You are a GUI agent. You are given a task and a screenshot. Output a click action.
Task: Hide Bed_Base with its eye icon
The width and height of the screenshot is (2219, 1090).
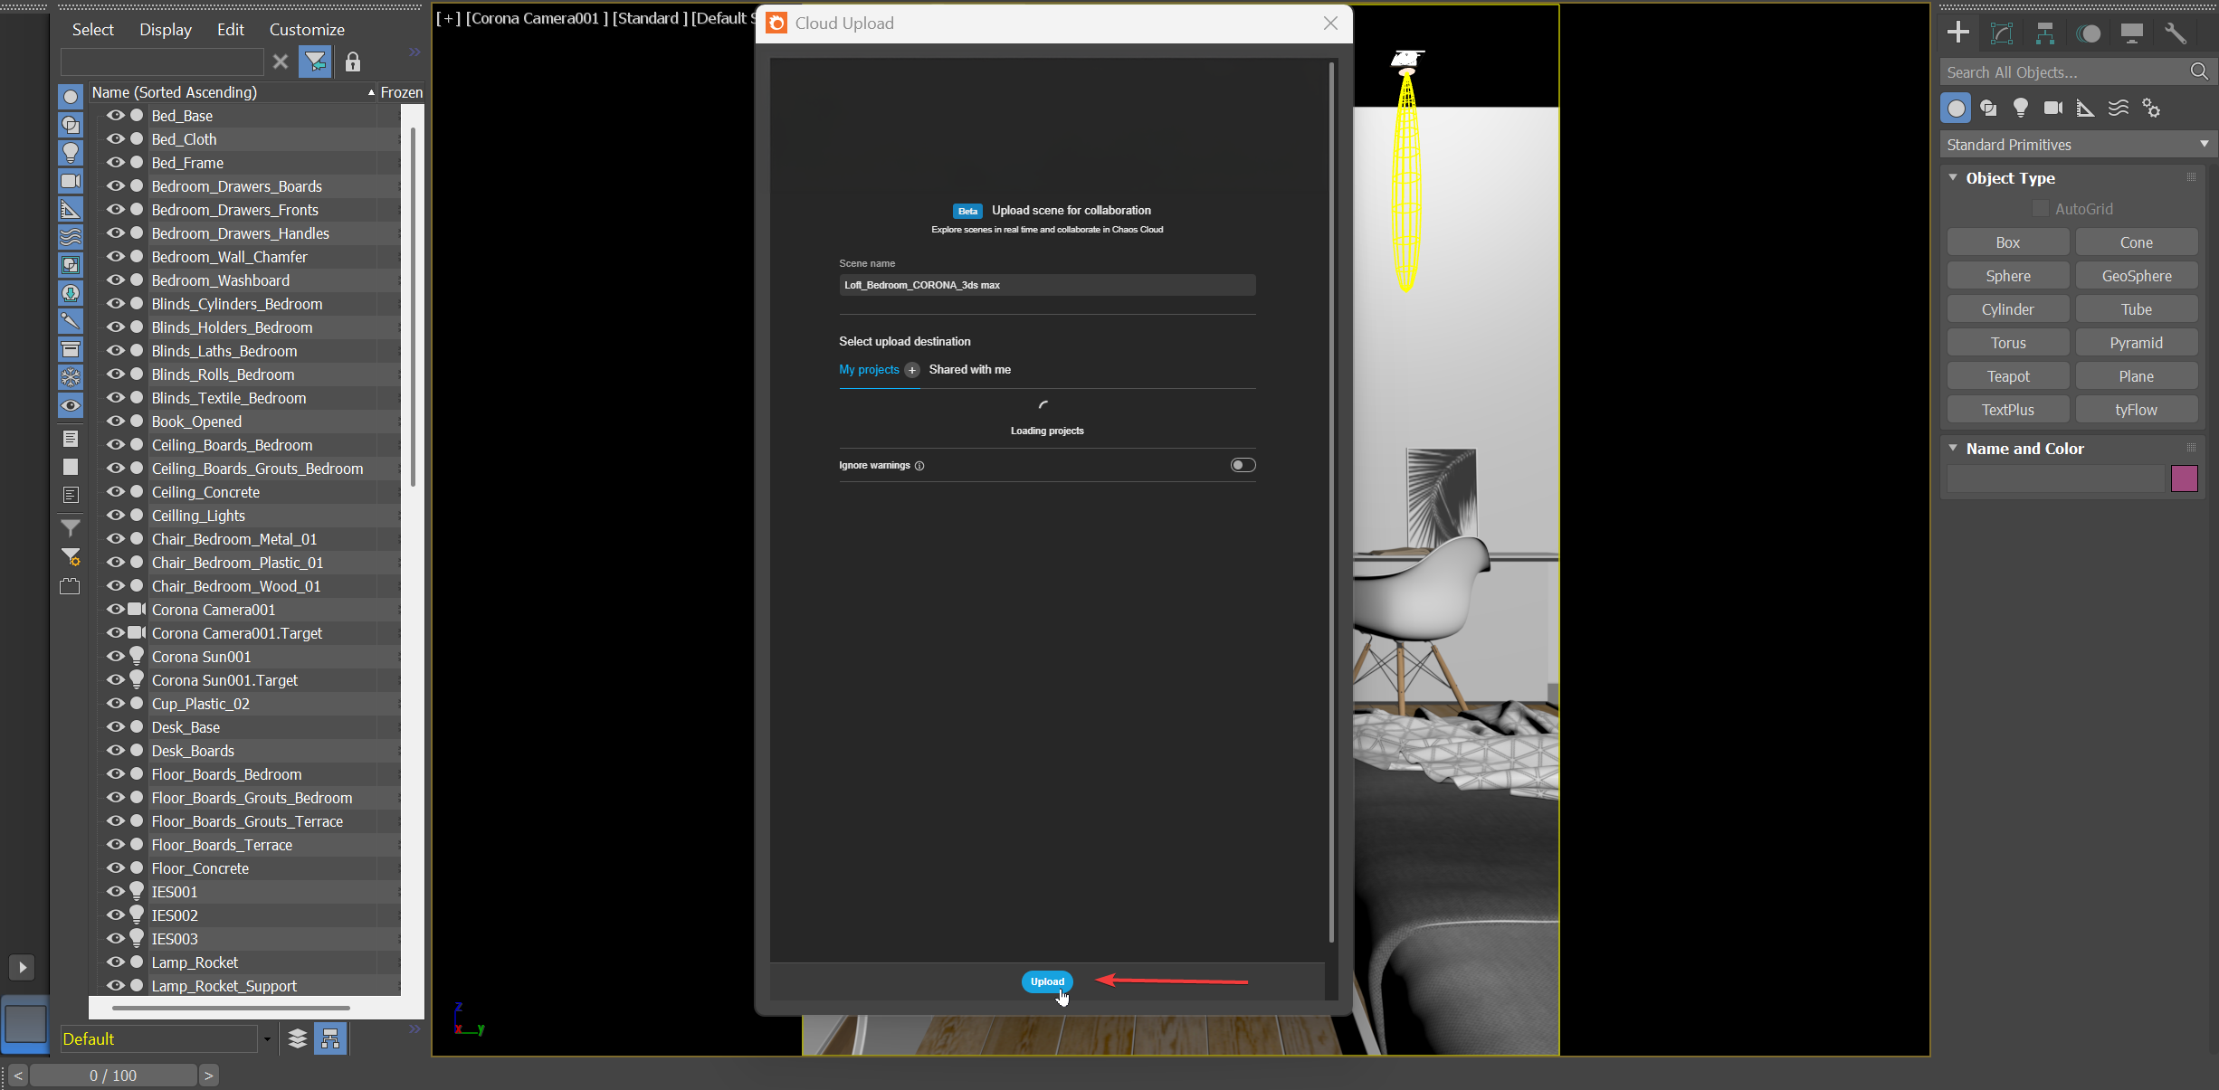click(x=116, y=115)
